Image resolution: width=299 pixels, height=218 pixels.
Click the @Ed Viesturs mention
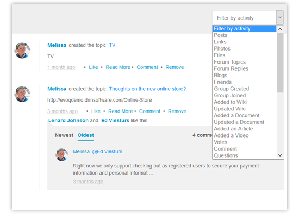coord(107,152)
